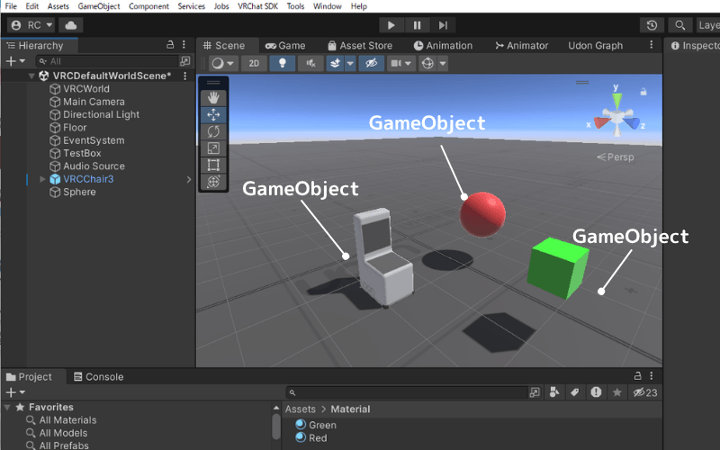Select VRCWorld in Hierarchy
The image size is (720, 450).
click(86, 88)
